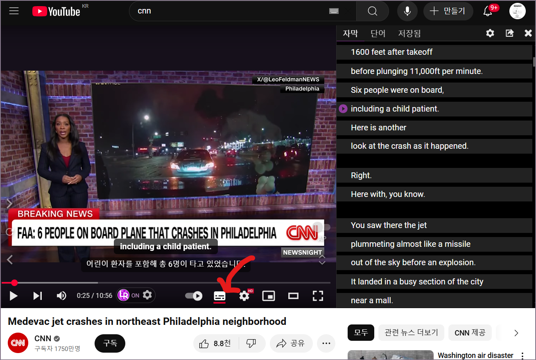Like the video with 8.8천 thumbs up
Image resolution: width=536 pixels, height=360 pixels.
(x=215, y=344)
